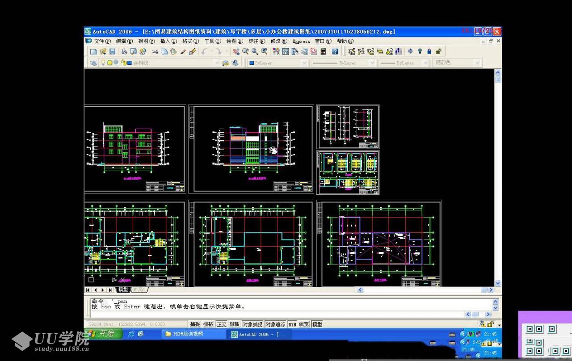The image size is (572, 361).
Task: Open the 标注 menu
Action: (x=257, y=41)
